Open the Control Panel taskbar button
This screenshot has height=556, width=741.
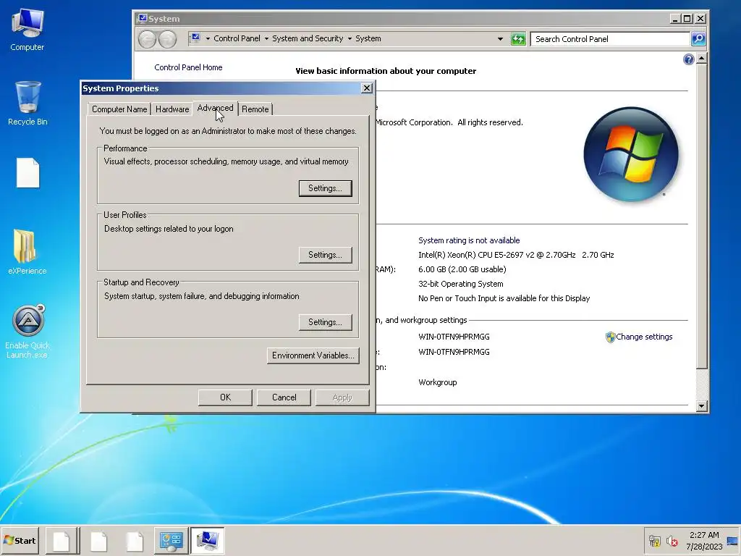(171, 541)
